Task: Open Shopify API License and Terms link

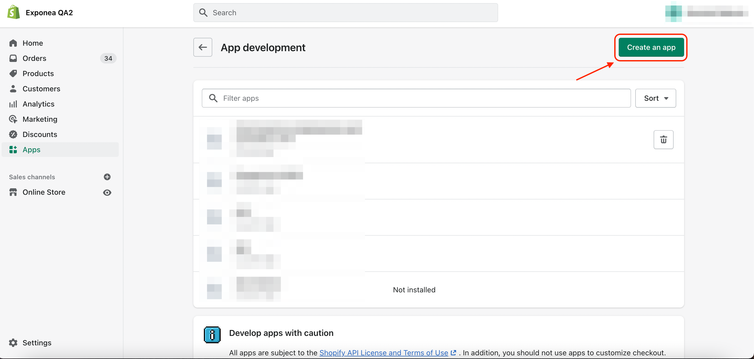Action: coord(384,352)
